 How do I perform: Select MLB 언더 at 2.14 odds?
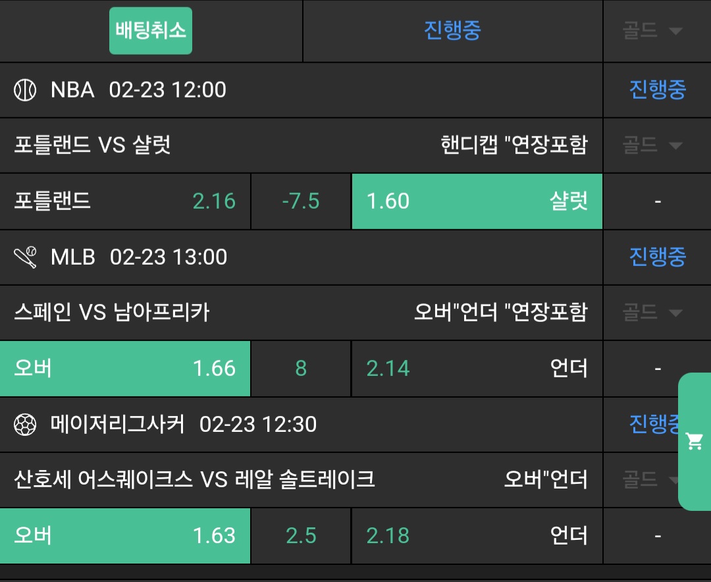477,369
